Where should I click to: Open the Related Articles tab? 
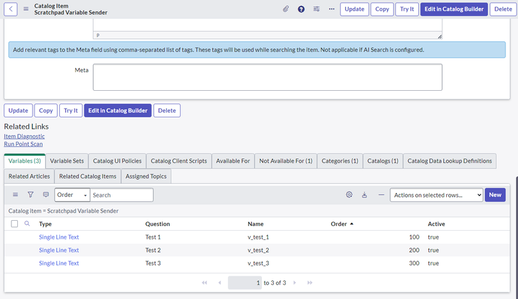point(29,176)
